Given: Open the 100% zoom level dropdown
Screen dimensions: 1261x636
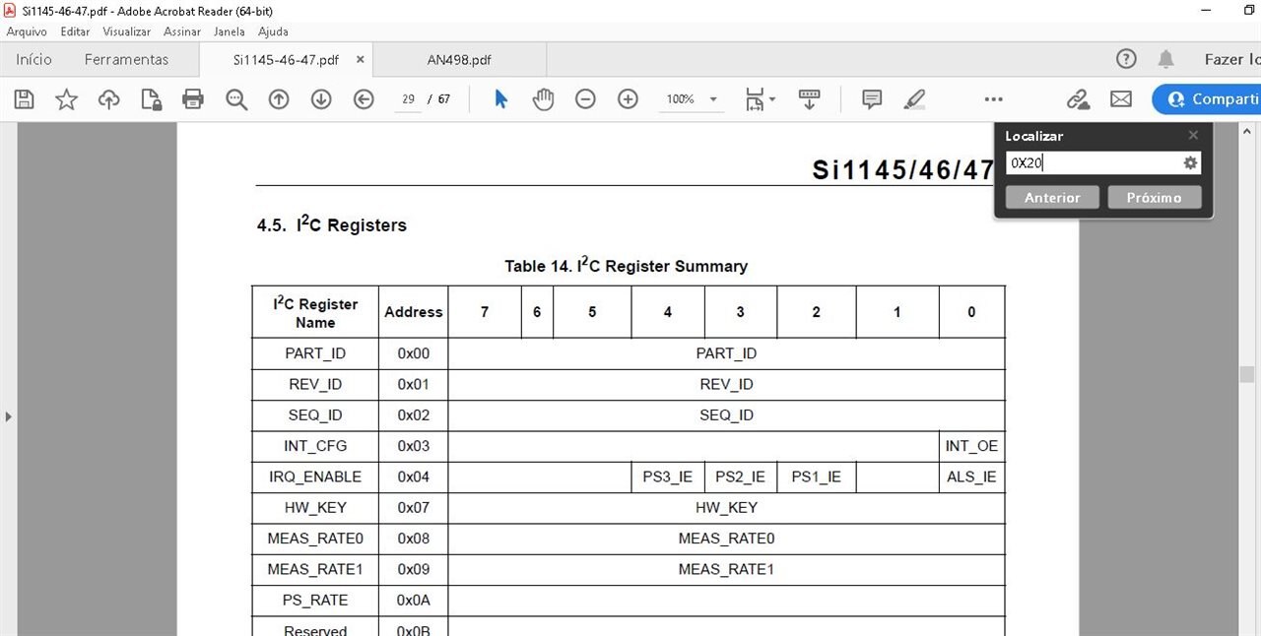Looking at the screenshot, I should pyautogui.click(x=713, y=99).
